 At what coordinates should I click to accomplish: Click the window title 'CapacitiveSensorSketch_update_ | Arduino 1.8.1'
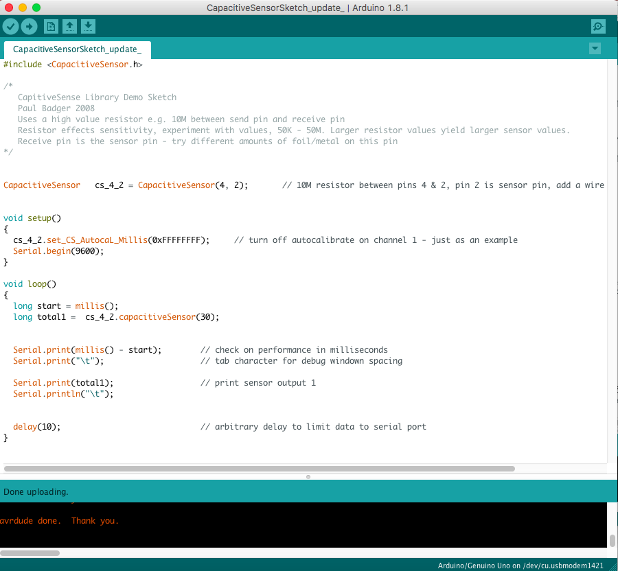pyautogui.click(x=308, y=8)
